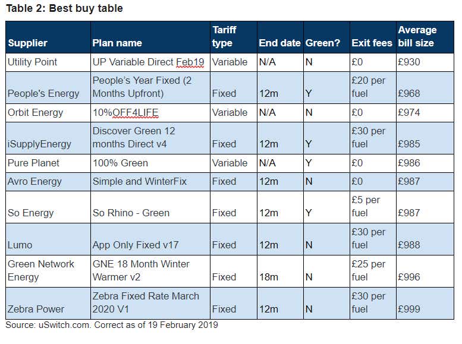
Task: Select the Plan name header cell
Action: coord(150,37)
